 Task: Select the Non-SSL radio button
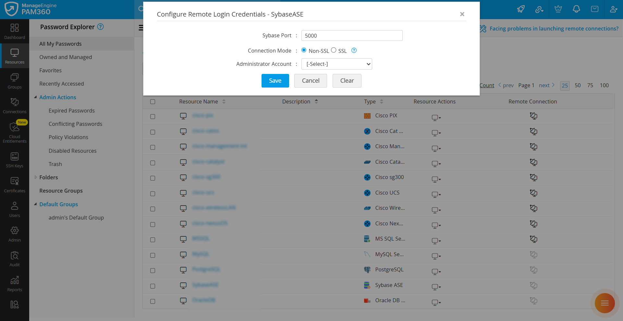point(304,50)
